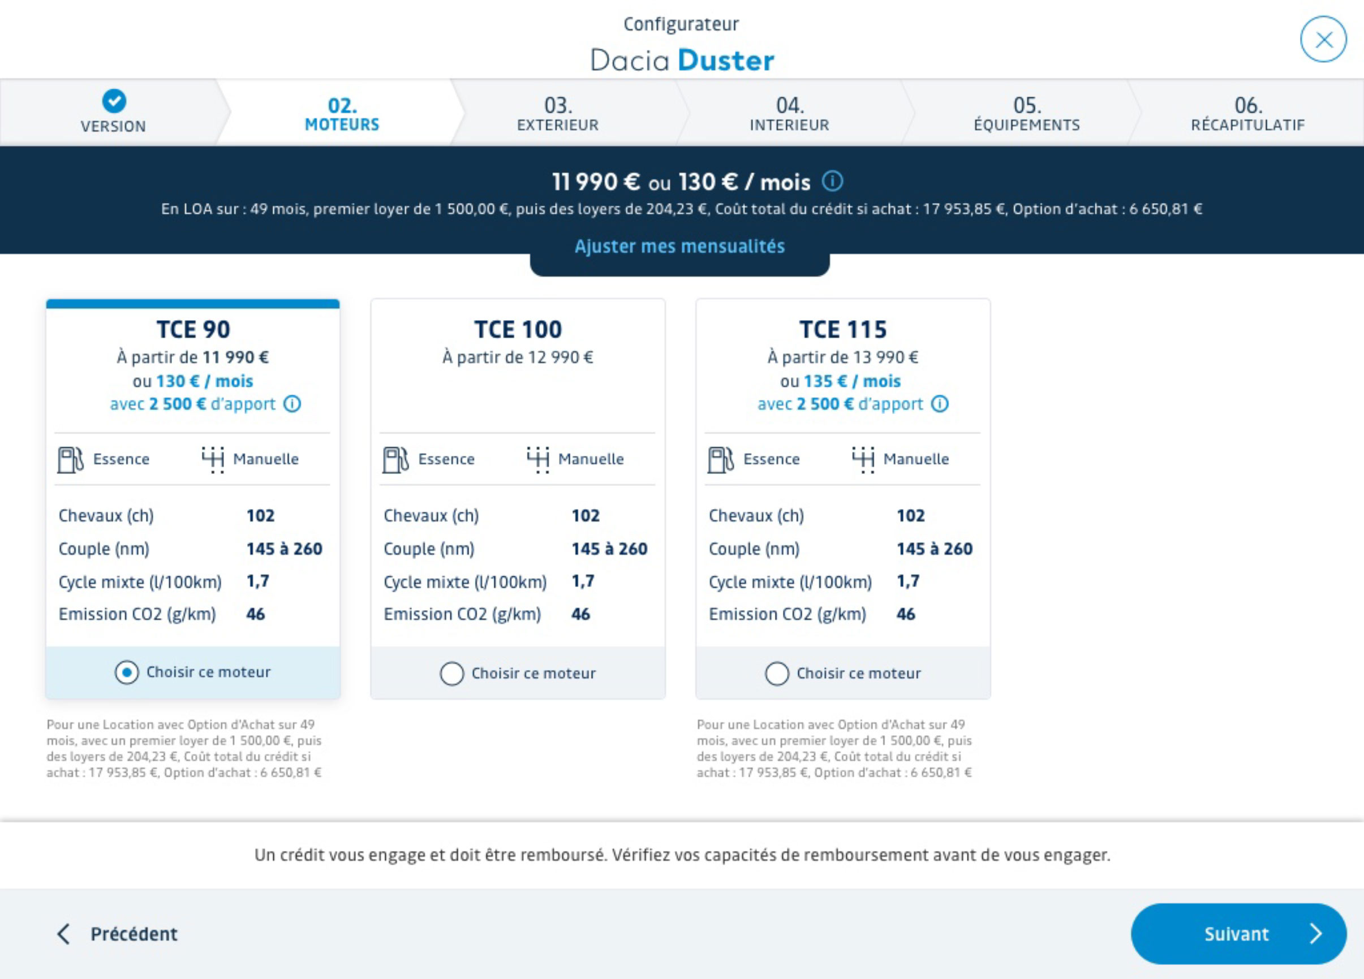This screenshot has width=1364, height=979.
Task: Click the right chevron inside Suivant
Action: pos(1316,934)
